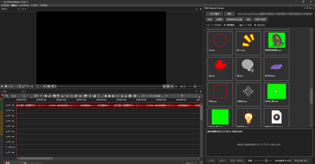Viewport: 315px width, 164px height.
Task: Jump to the first frame icon
Action: 45,86
